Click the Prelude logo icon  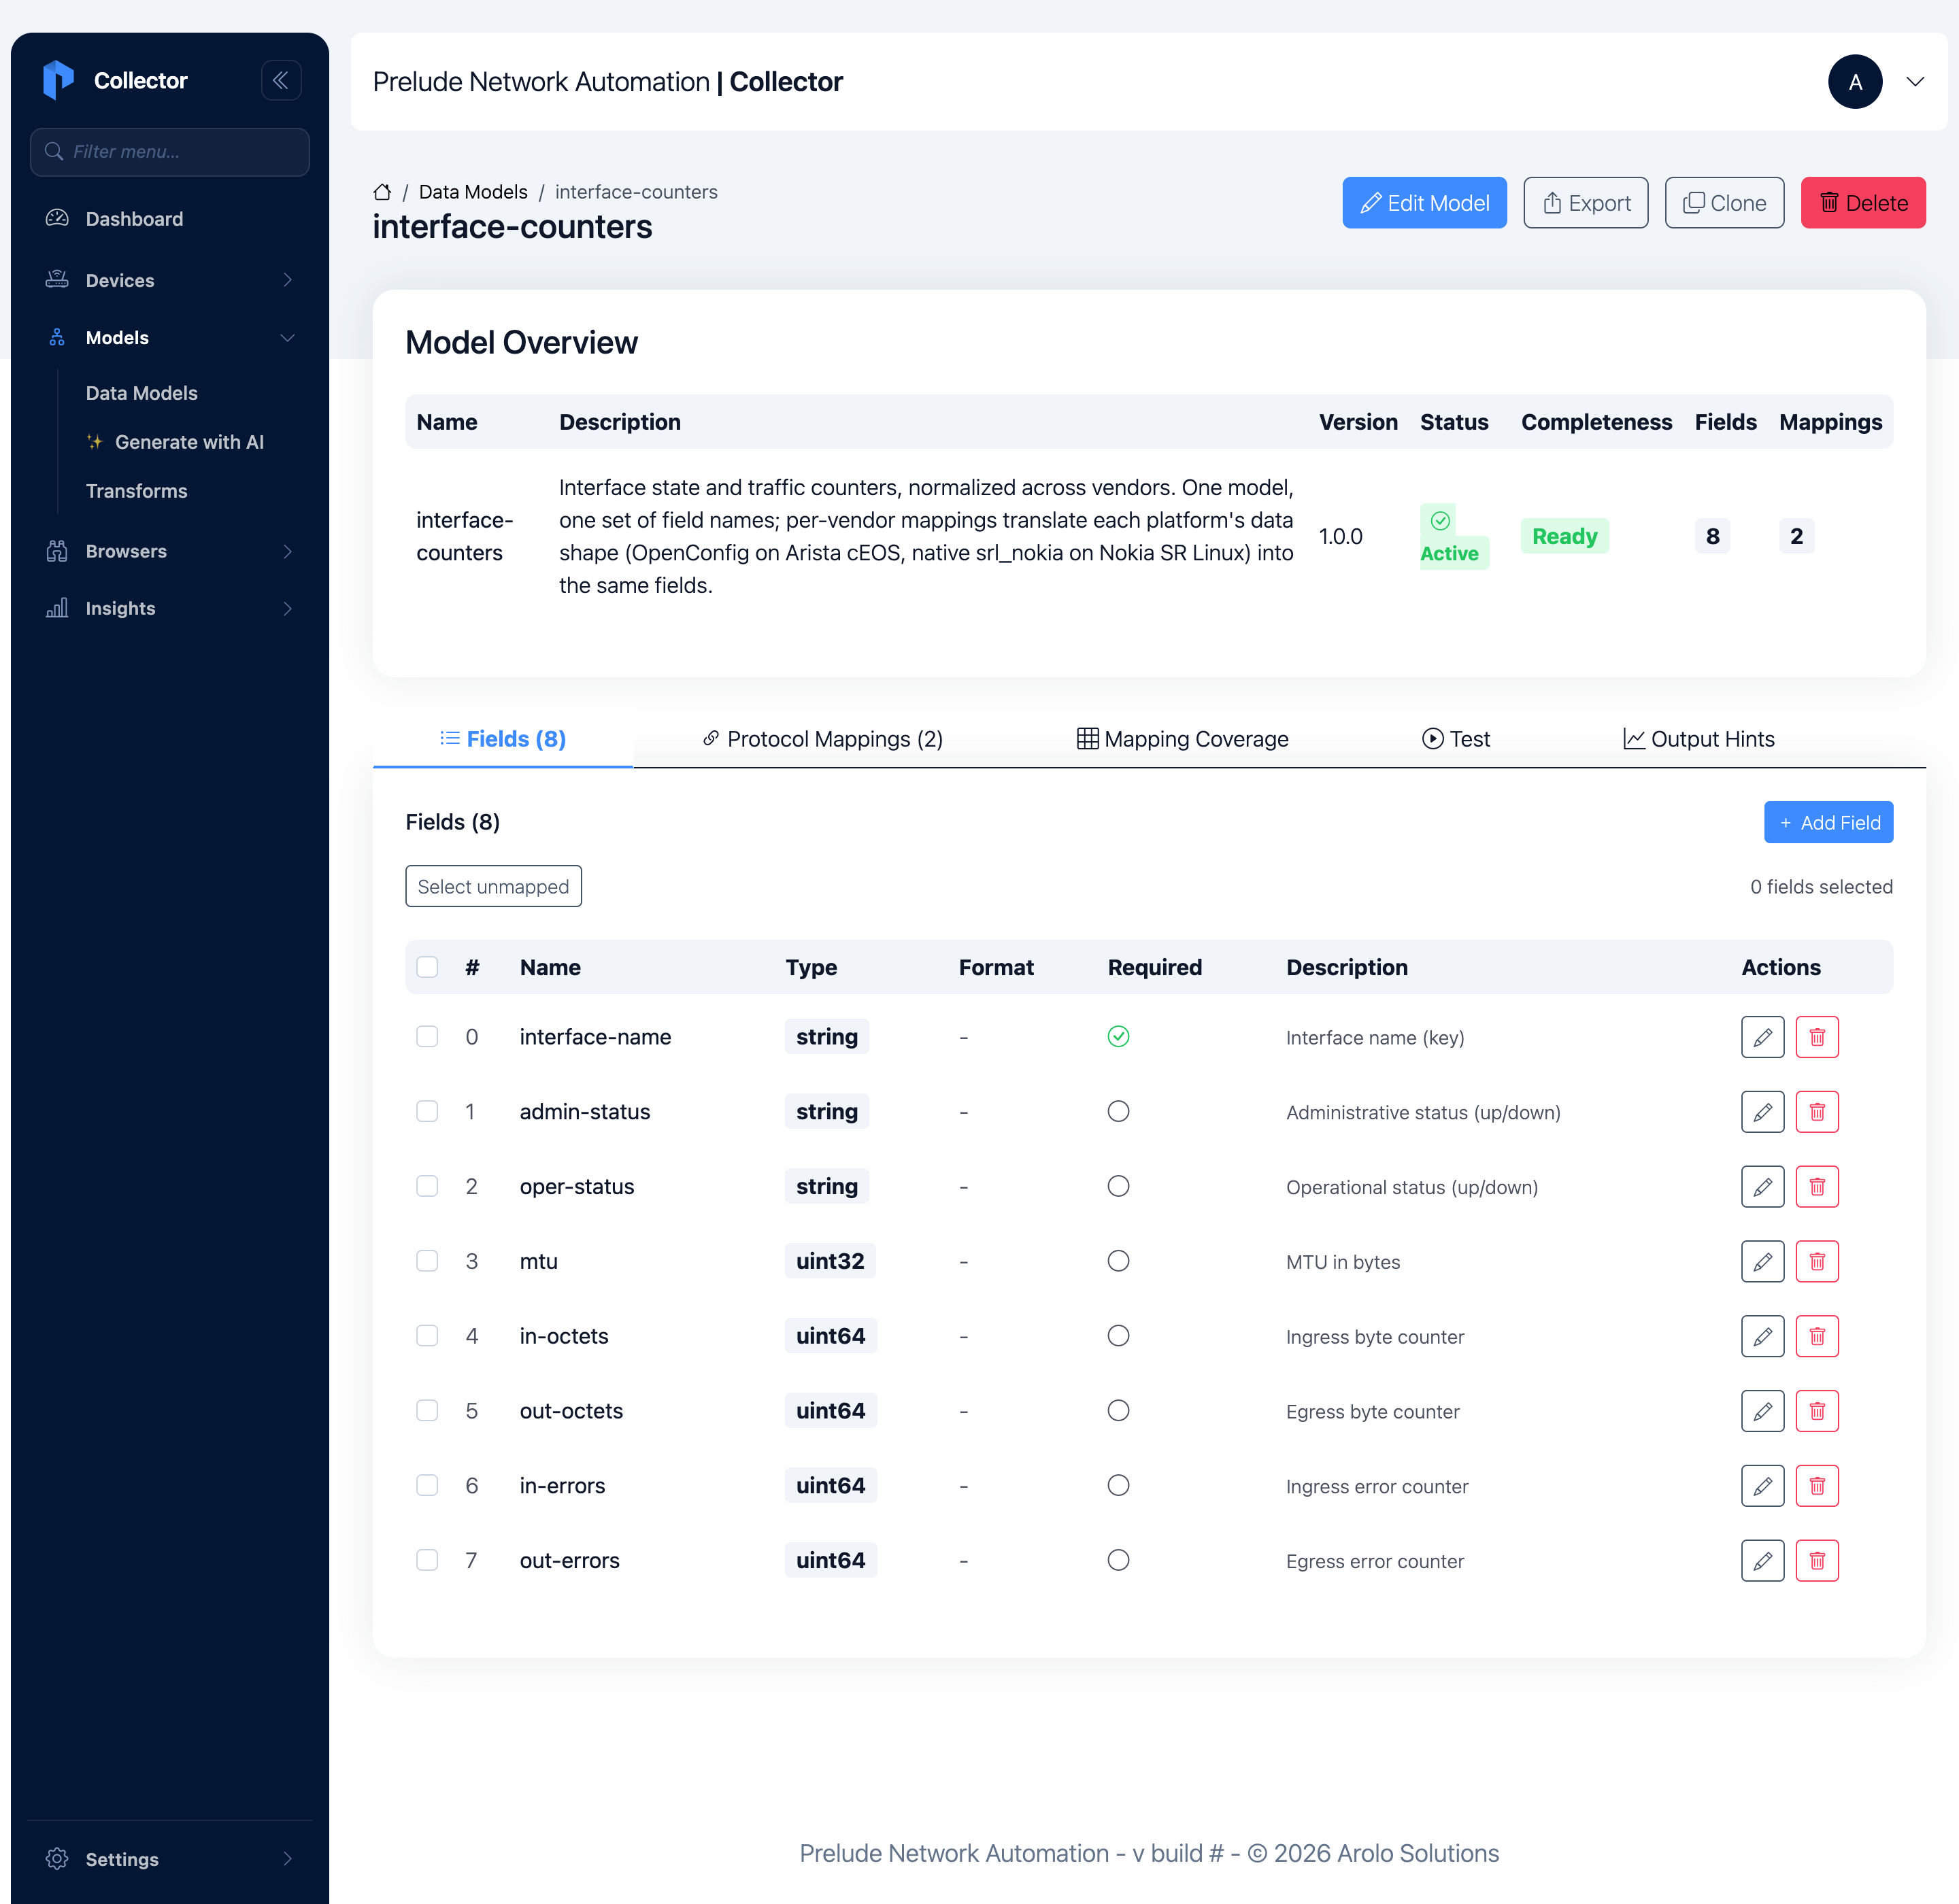coord(59,80)
